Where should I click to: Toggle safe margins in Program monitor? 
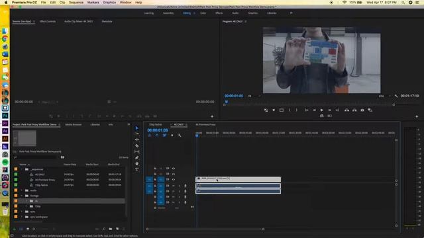(282, 110)
